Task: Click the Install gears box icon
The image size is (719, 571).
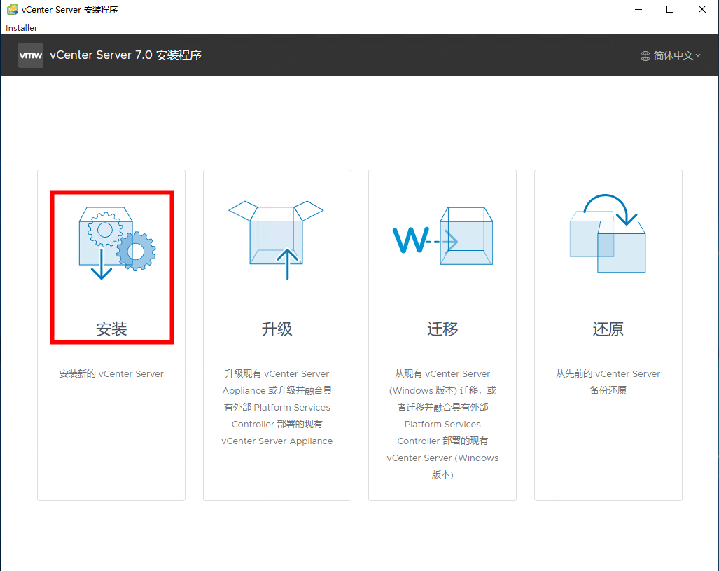Action: click(x=117, y=243)
